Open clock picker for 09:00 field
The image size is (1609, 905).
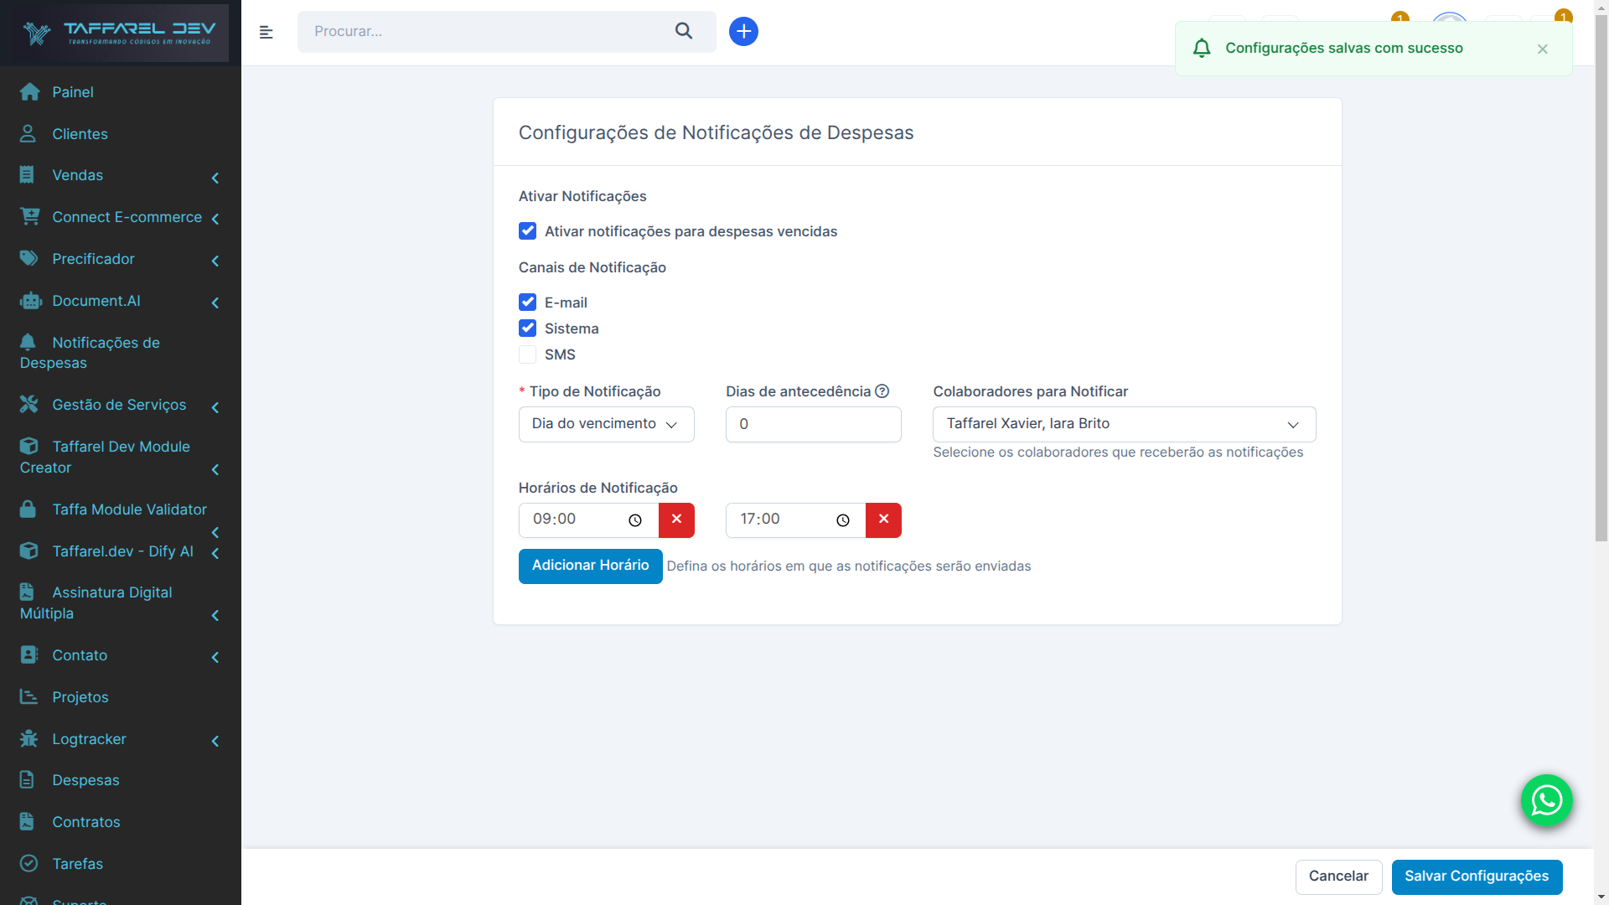(x=635, y=520)
